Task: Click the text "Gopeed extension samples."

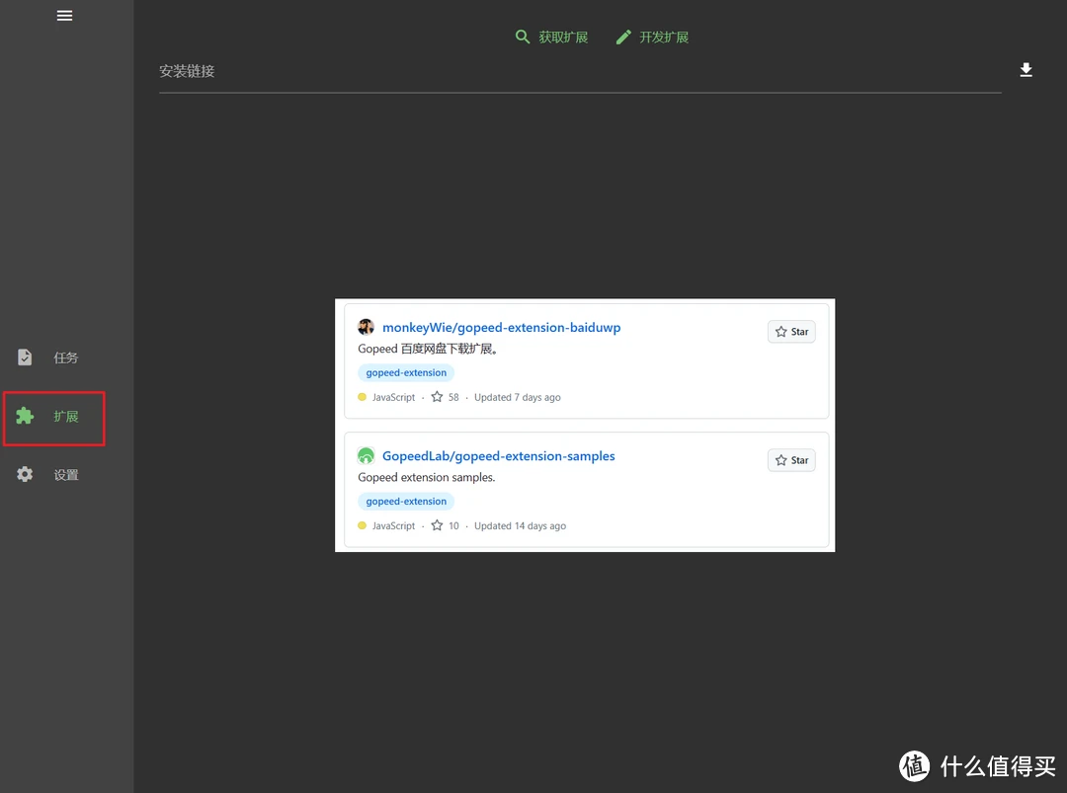Action: click(427, 477)
